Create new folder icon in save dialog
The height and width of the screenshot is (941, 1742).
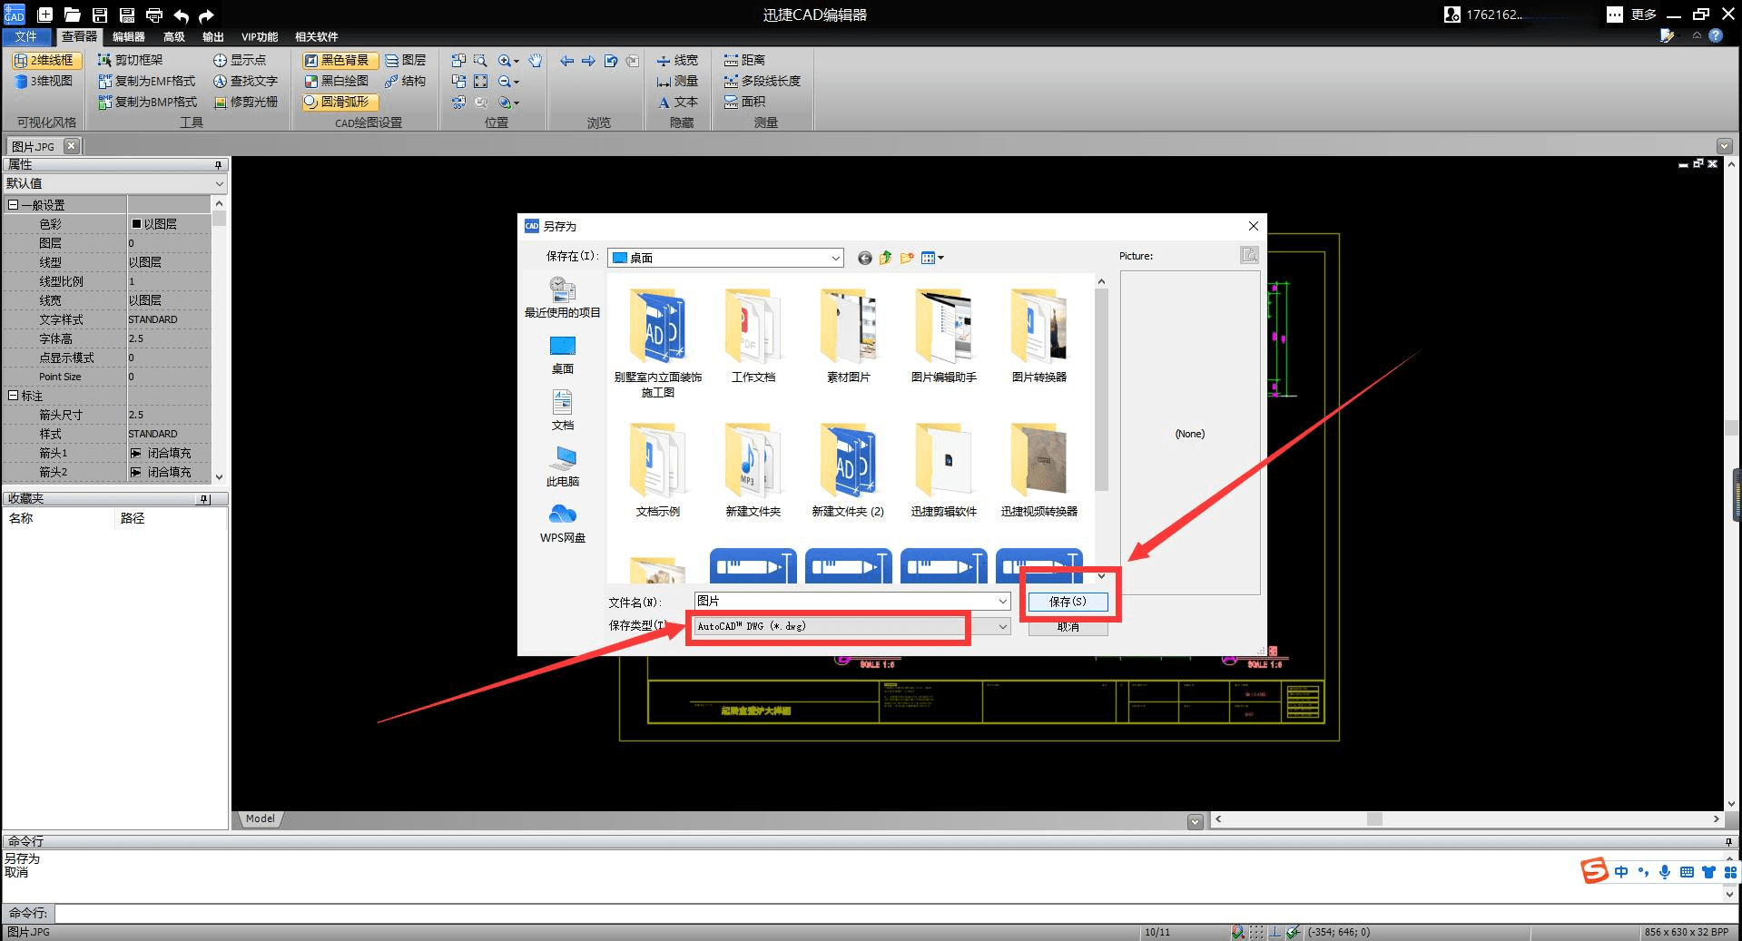pos(906,258)
